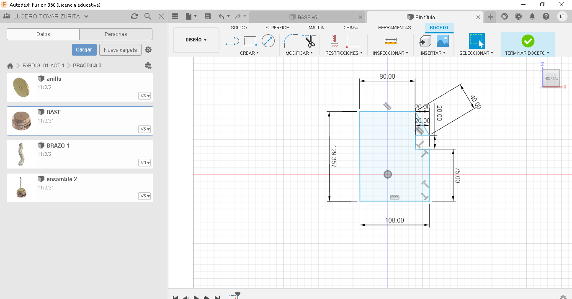Viewport: 572px width, 299px height.
Task: Click the FRONTAL view cube face
Action: (551, 78)
